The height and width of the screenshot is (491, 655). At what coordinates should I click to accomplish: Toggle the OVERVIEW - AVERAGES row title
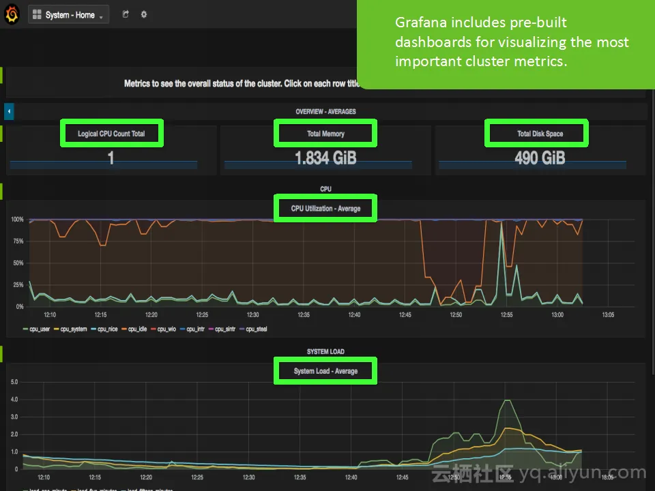coord(325,111)
